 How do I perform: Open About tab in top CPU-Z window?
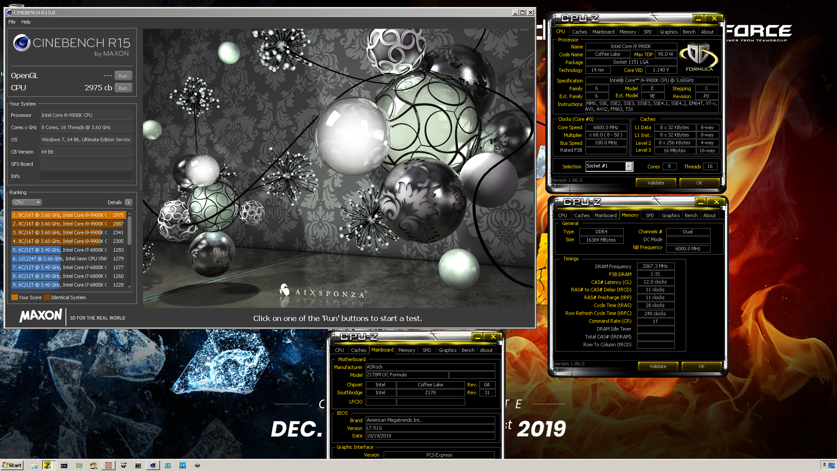click(x=707, y=32)
